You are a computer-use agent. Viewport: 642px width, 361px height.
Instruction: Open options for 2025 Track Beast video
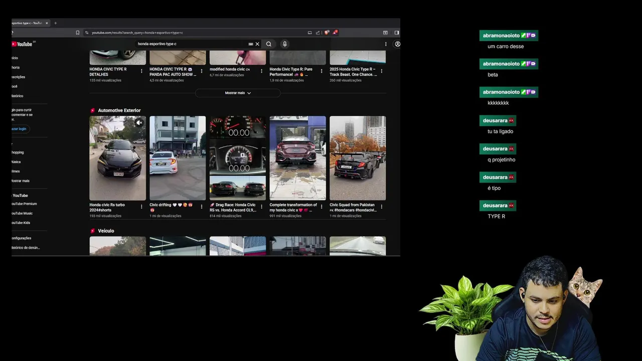pos(382,71)
